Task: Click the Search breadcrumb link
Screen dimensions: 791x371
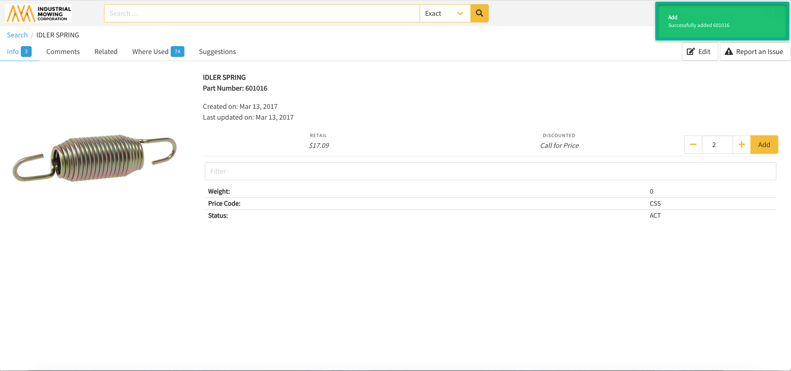Action: point(17,35)
